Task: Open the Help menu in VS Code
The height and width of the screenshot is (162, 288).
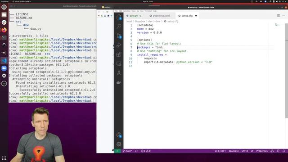Action: 155,11
